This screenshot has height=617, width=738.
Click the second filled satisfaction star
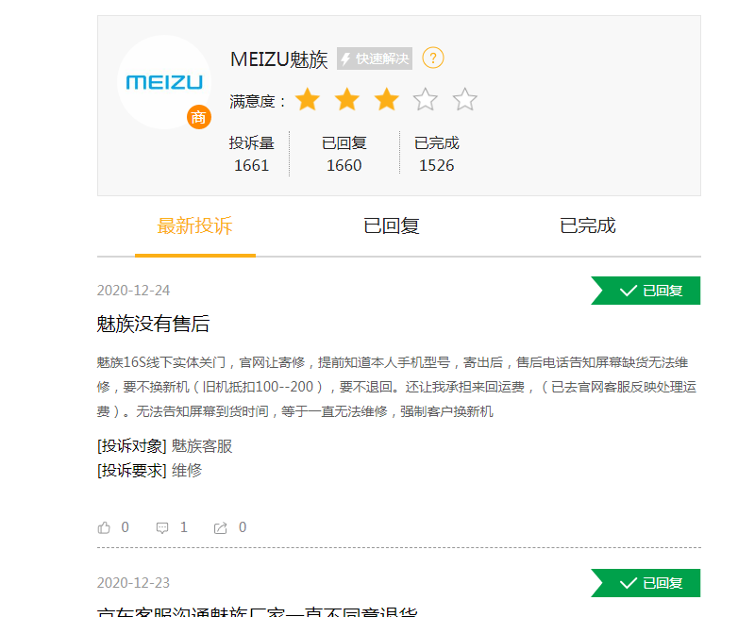[347, 99]
